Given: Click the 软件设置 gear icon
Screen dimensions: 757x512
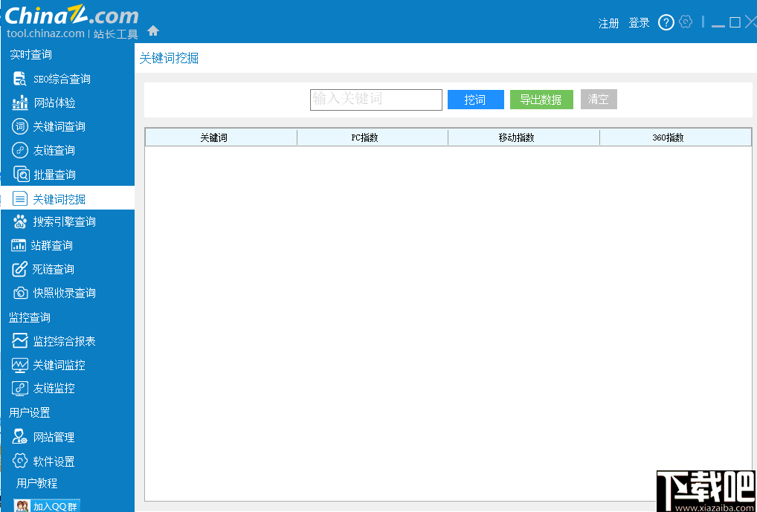Looking at the screenshot, I should click(x=20, y=461).
